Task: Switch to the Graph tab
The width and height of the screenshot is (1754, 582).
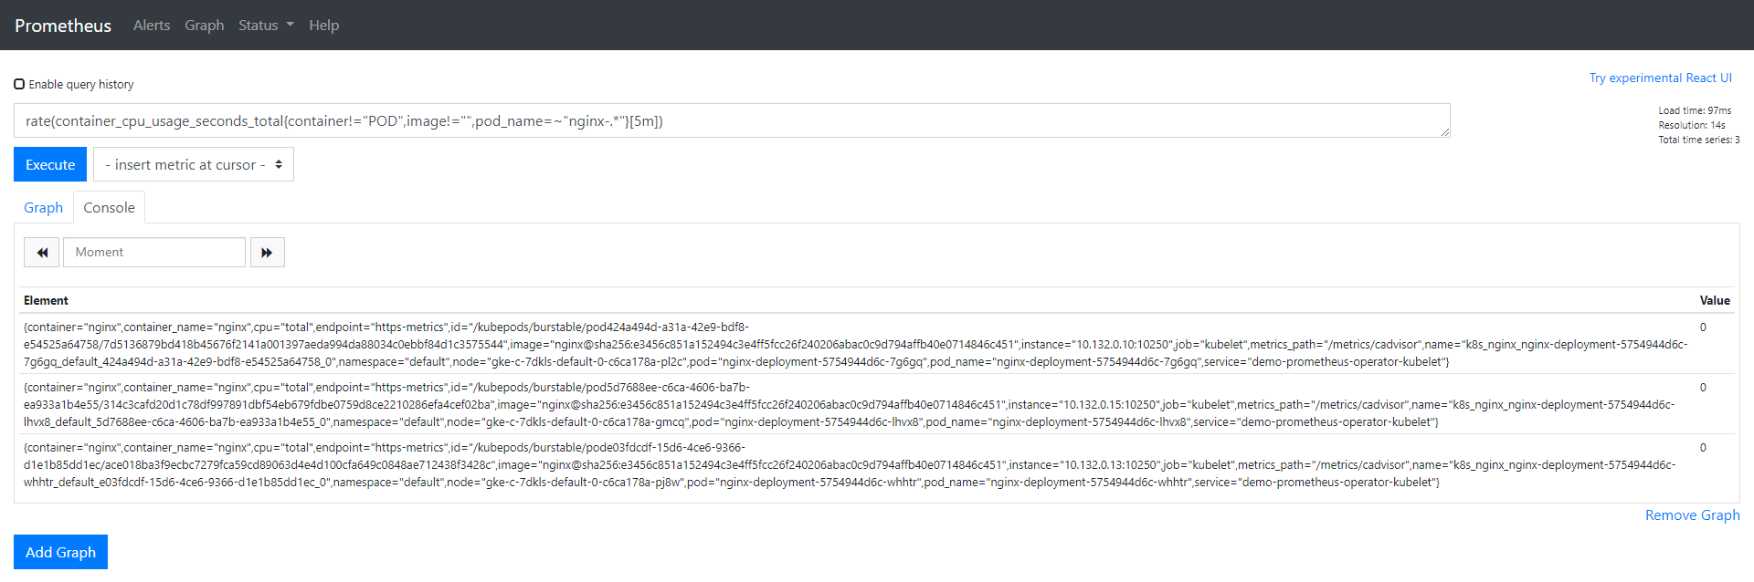Action: (43, 208)
